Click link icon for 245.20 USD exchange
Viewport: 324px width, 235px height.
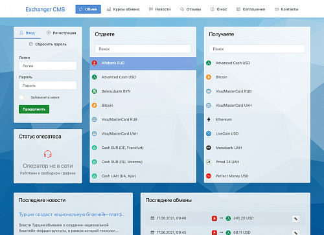(x=295, y=219)
